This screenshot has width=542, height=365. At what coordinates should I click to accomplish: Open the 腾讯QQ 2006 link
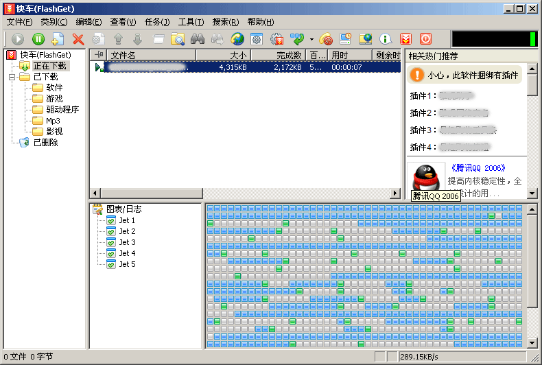tap(478, 167)
